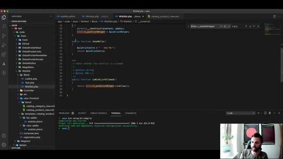The width and height of the screenshot is (283, 159).
Task: Open the Extensions view
Action: click(x=4, y=54)
